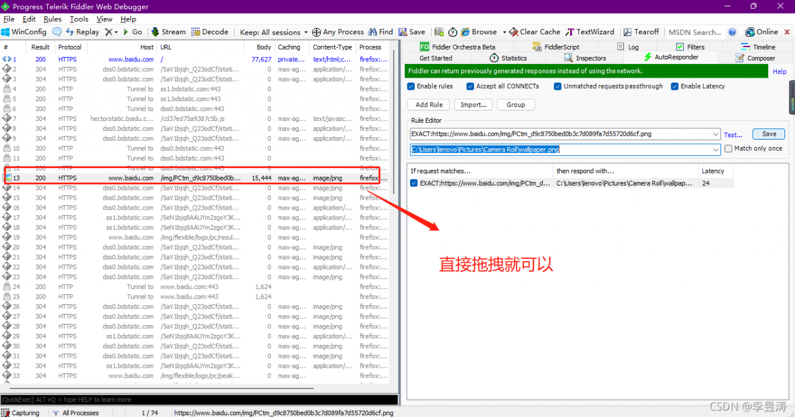Image resolution: width=795 pixels, height=417 pixels.
Task: Open the Keep: All sessions dropdown
Action: tap(273, 32)
